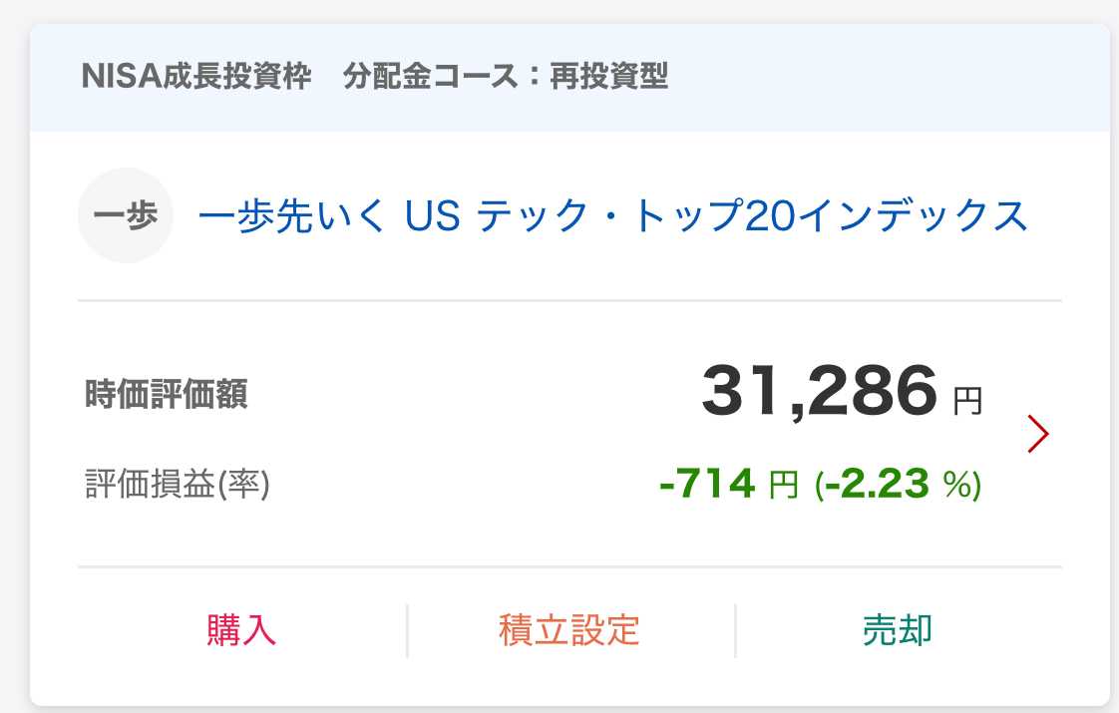Open 積立設定 settings
The image size is (1119, 713).
point(569,630)
